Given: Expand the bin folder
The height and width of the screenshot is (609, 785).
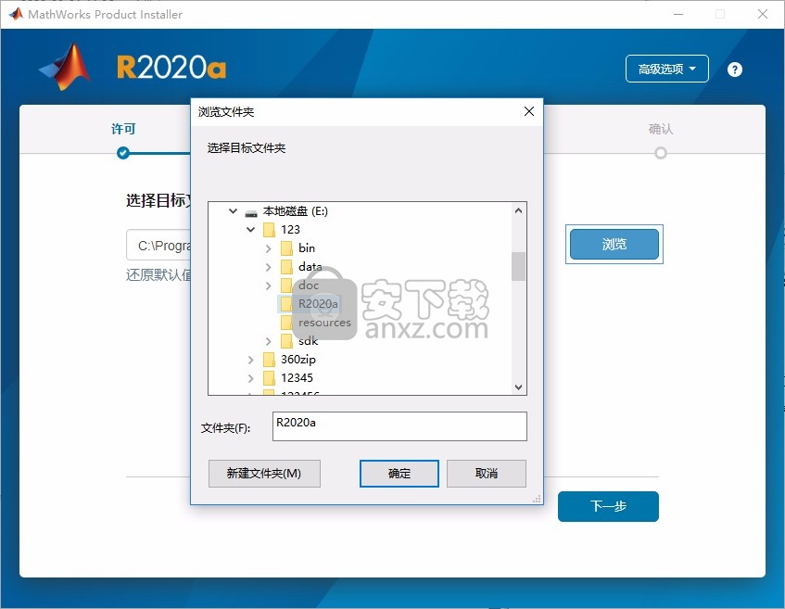Looking at the screenshot, I should tap(269, 248).
